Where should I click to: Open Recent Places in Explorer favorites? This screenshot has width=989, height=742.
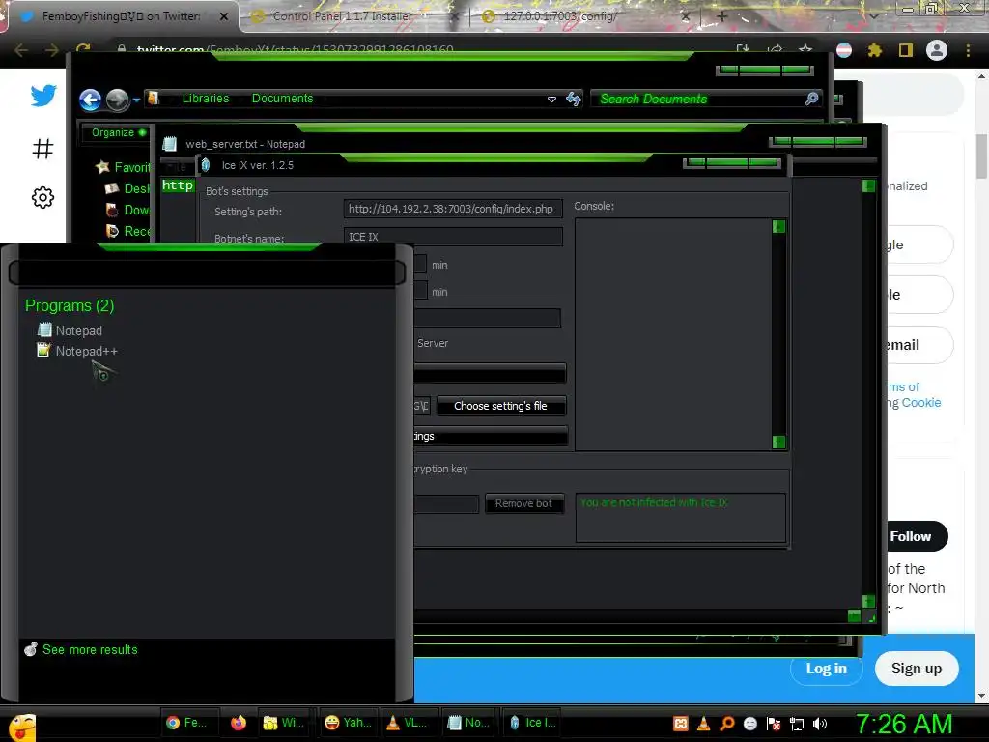pyautogui.click(x=128, y=231)
